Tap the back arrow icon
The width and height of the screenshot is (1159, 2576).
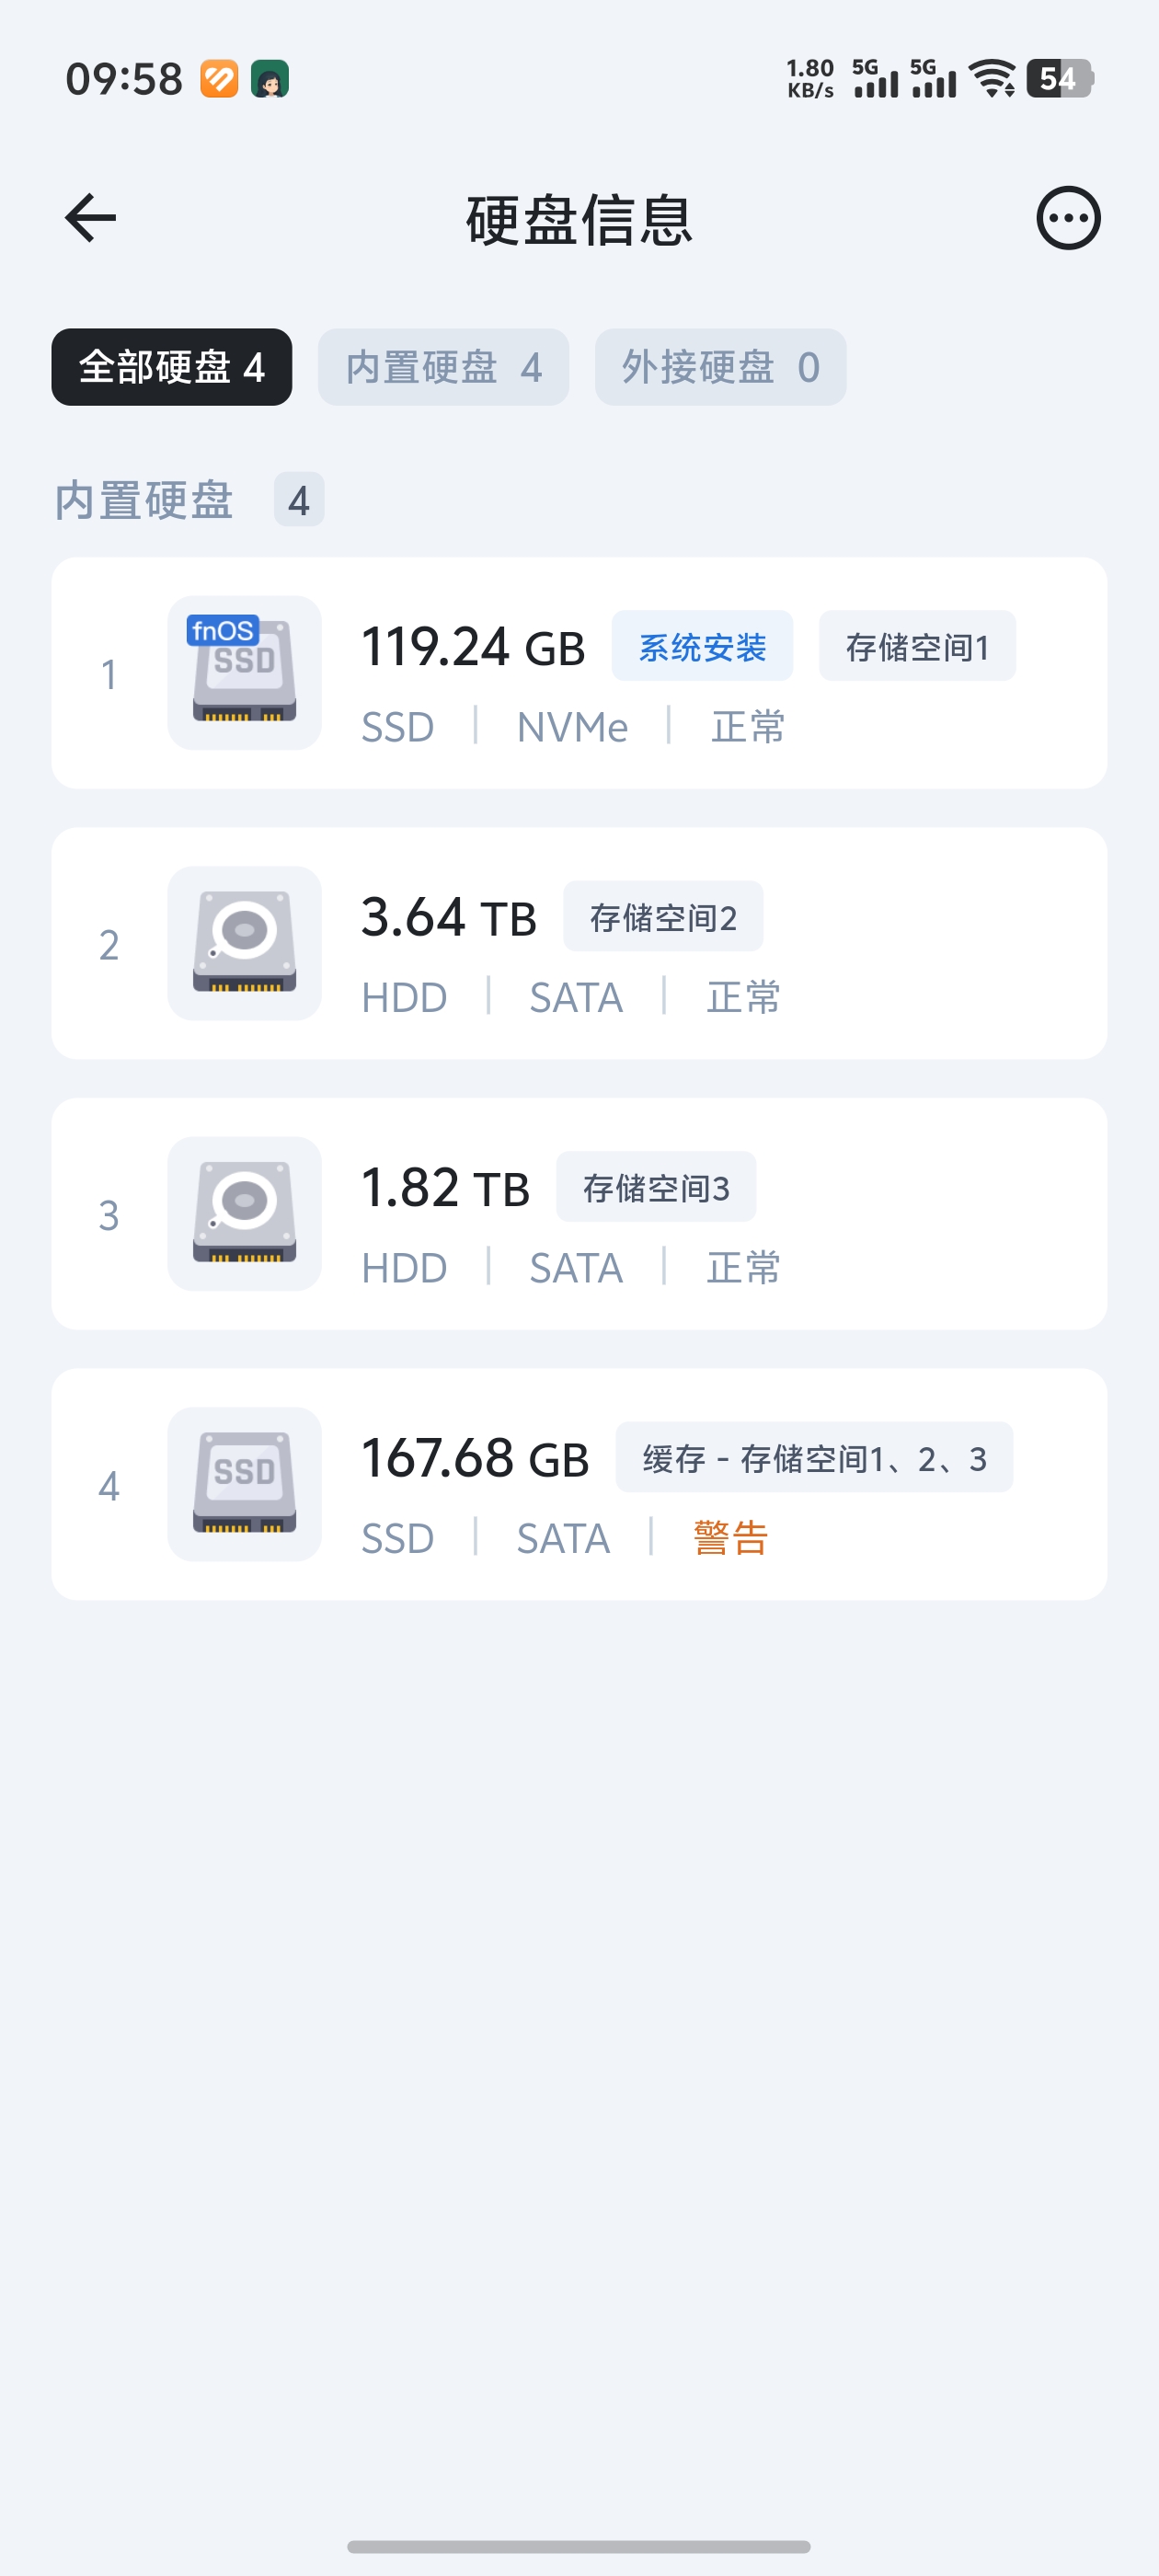click(90, 218)
